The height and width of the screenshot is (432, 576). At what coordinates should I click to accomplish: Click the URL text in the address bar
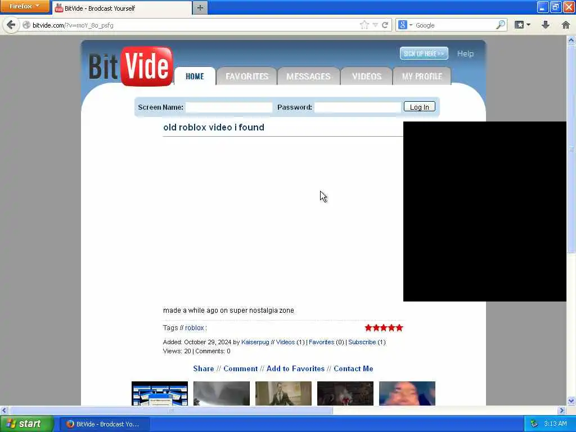(x=73, y=25)
